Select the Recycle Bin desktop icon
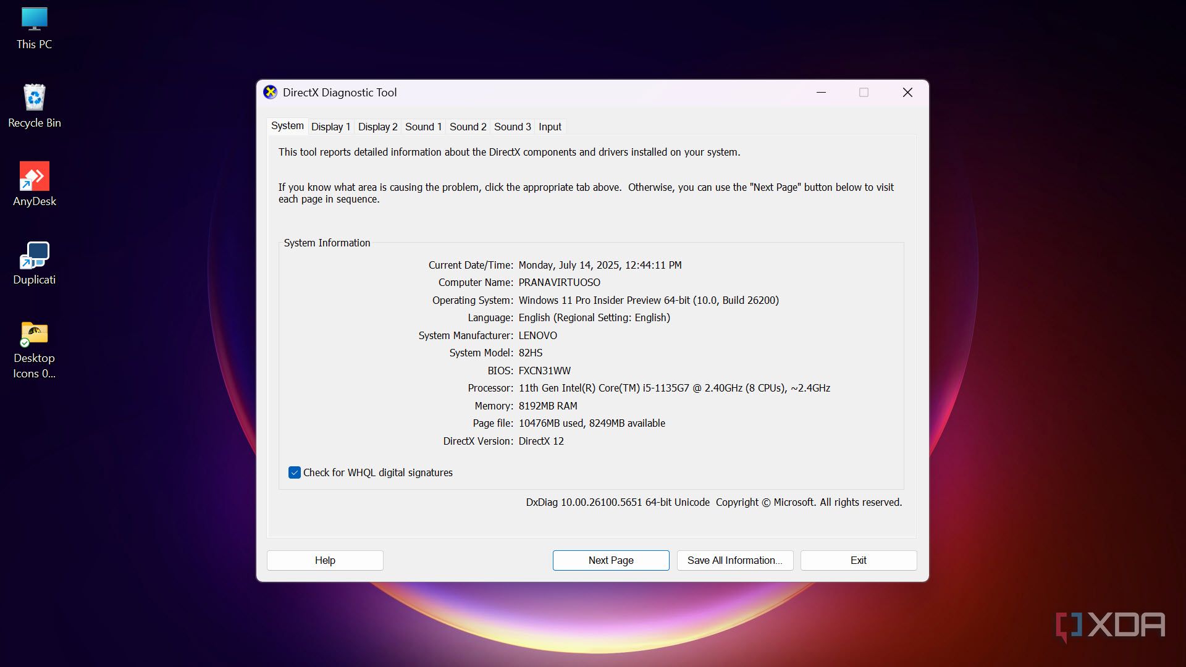Viewport: 1186px width, 667px height. pos(34,106)
